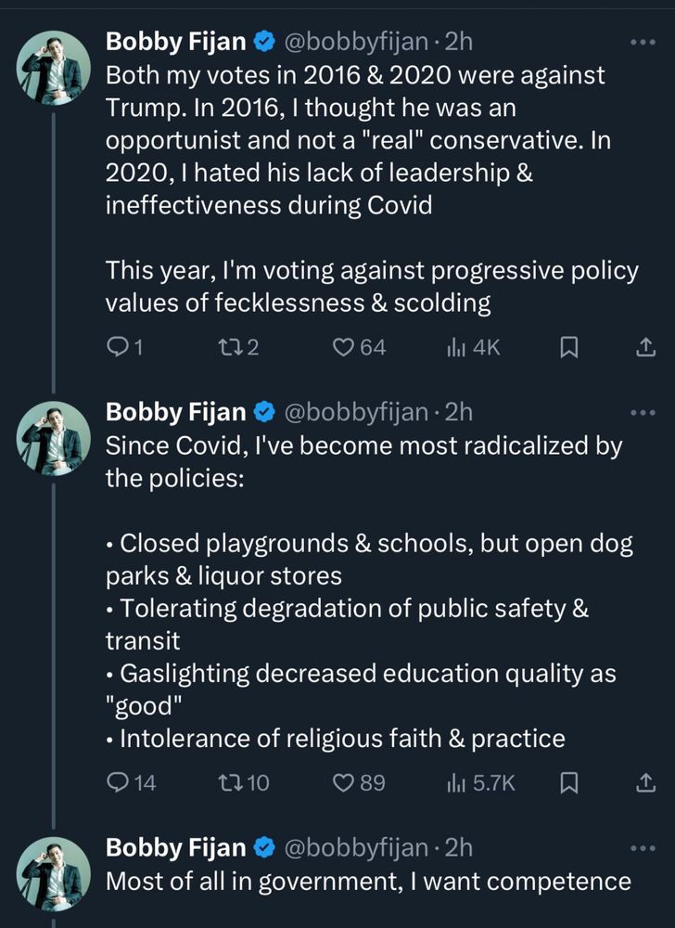
Task: Bookmark the tweet about Covid policies
Action: pos(570,782)
